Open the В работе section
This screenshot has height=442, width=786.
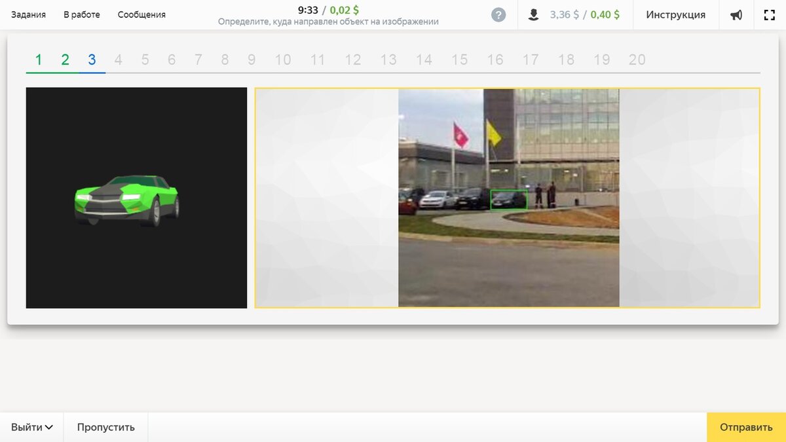tap(82, 14)
